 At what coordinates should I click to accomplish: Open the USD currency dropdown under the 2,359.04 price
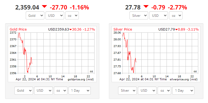[x=55, y=15]
